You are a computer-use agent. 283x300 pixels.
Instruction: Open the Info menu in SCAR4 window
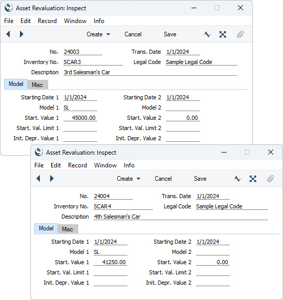point(129,165)
